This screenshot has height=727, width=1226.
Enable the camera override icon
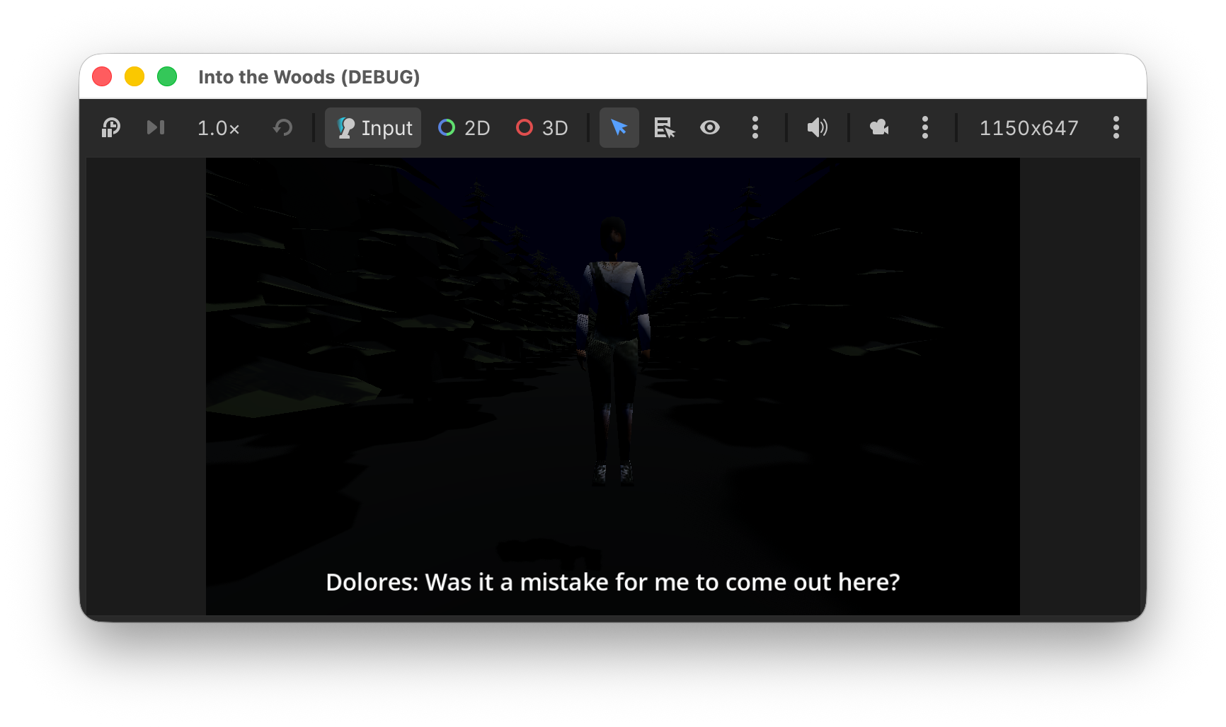point(880,128)
